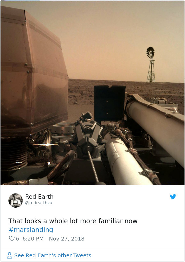See Red Earth's other Tweets
The width and height of the screenshot is (185, 262).
click(x=53, y=255)
